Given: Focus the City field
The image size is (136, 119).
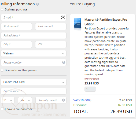Looking at the screenshot, I should 16,44.
